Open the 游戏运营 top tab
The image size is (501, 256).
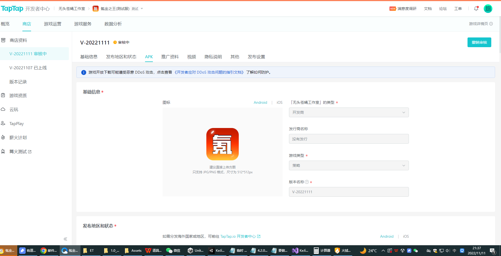[x=53, y=24]
